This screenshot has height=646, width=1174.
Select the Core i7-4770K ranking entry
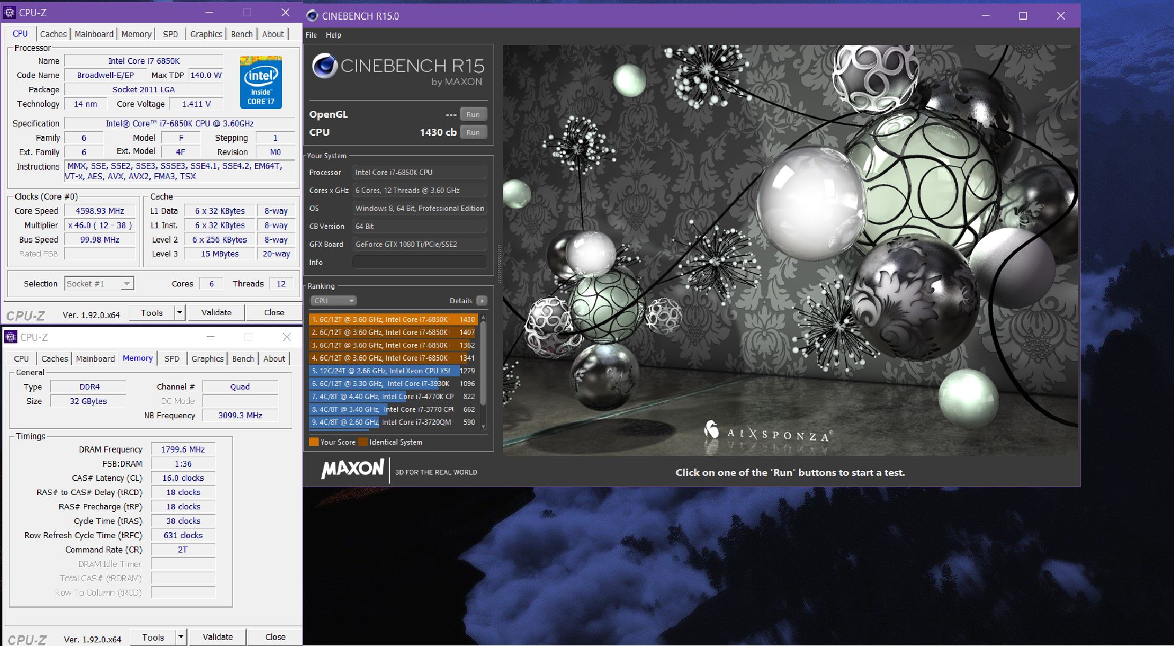click(393, 396)
